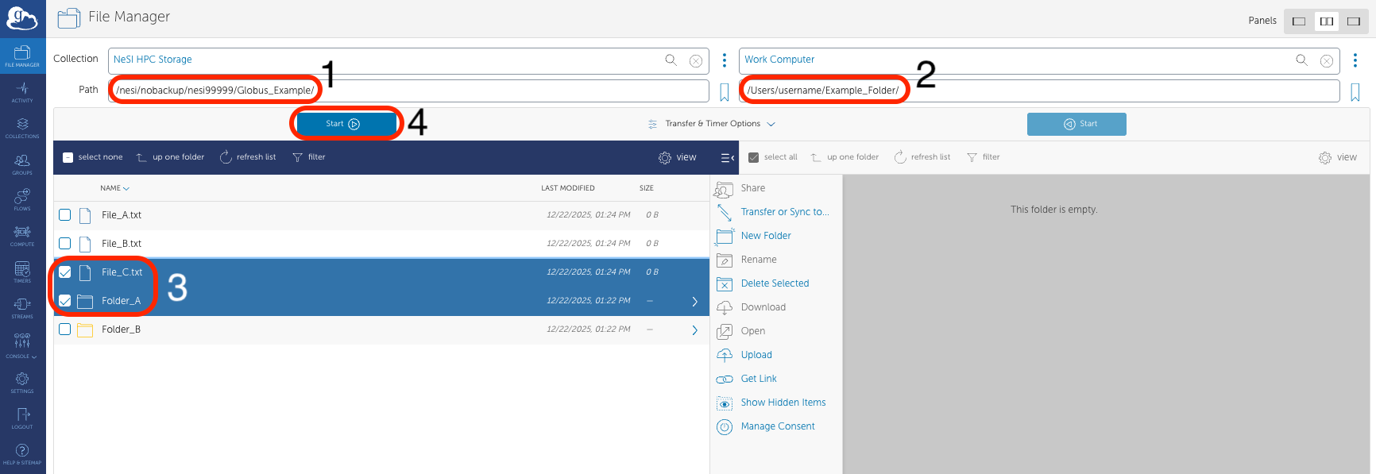The image size is (1376, 474).
Task: Click the search icon in NeSI HPC Storage field
Action: coord(671,60)
